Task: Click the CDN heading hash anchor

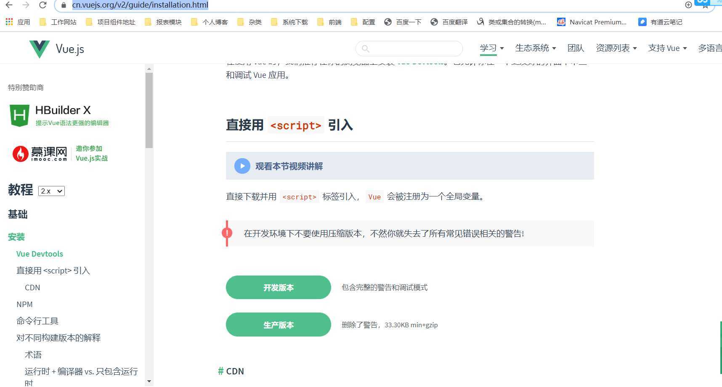Action: click(220, 371)
